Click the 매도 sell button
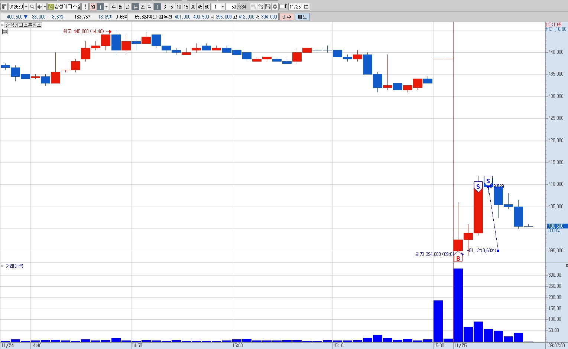The height and width of the screenshot is (349, 568). [x=302, y=17]
